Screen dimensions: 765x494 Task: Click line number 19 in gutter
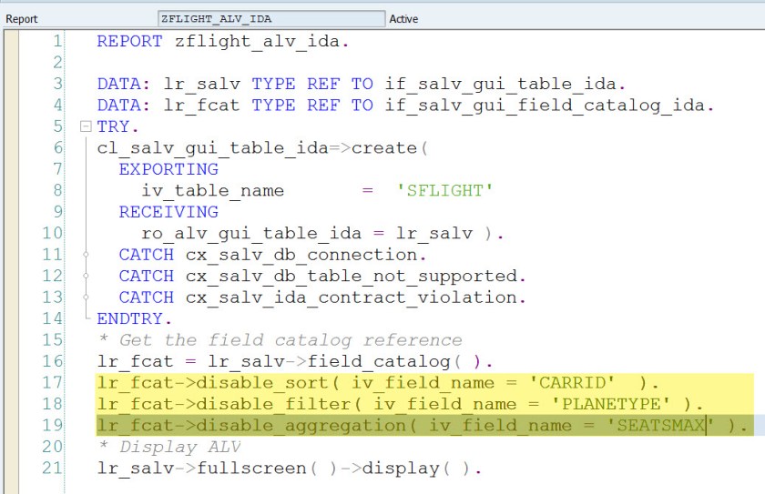[x=53, y=425]
